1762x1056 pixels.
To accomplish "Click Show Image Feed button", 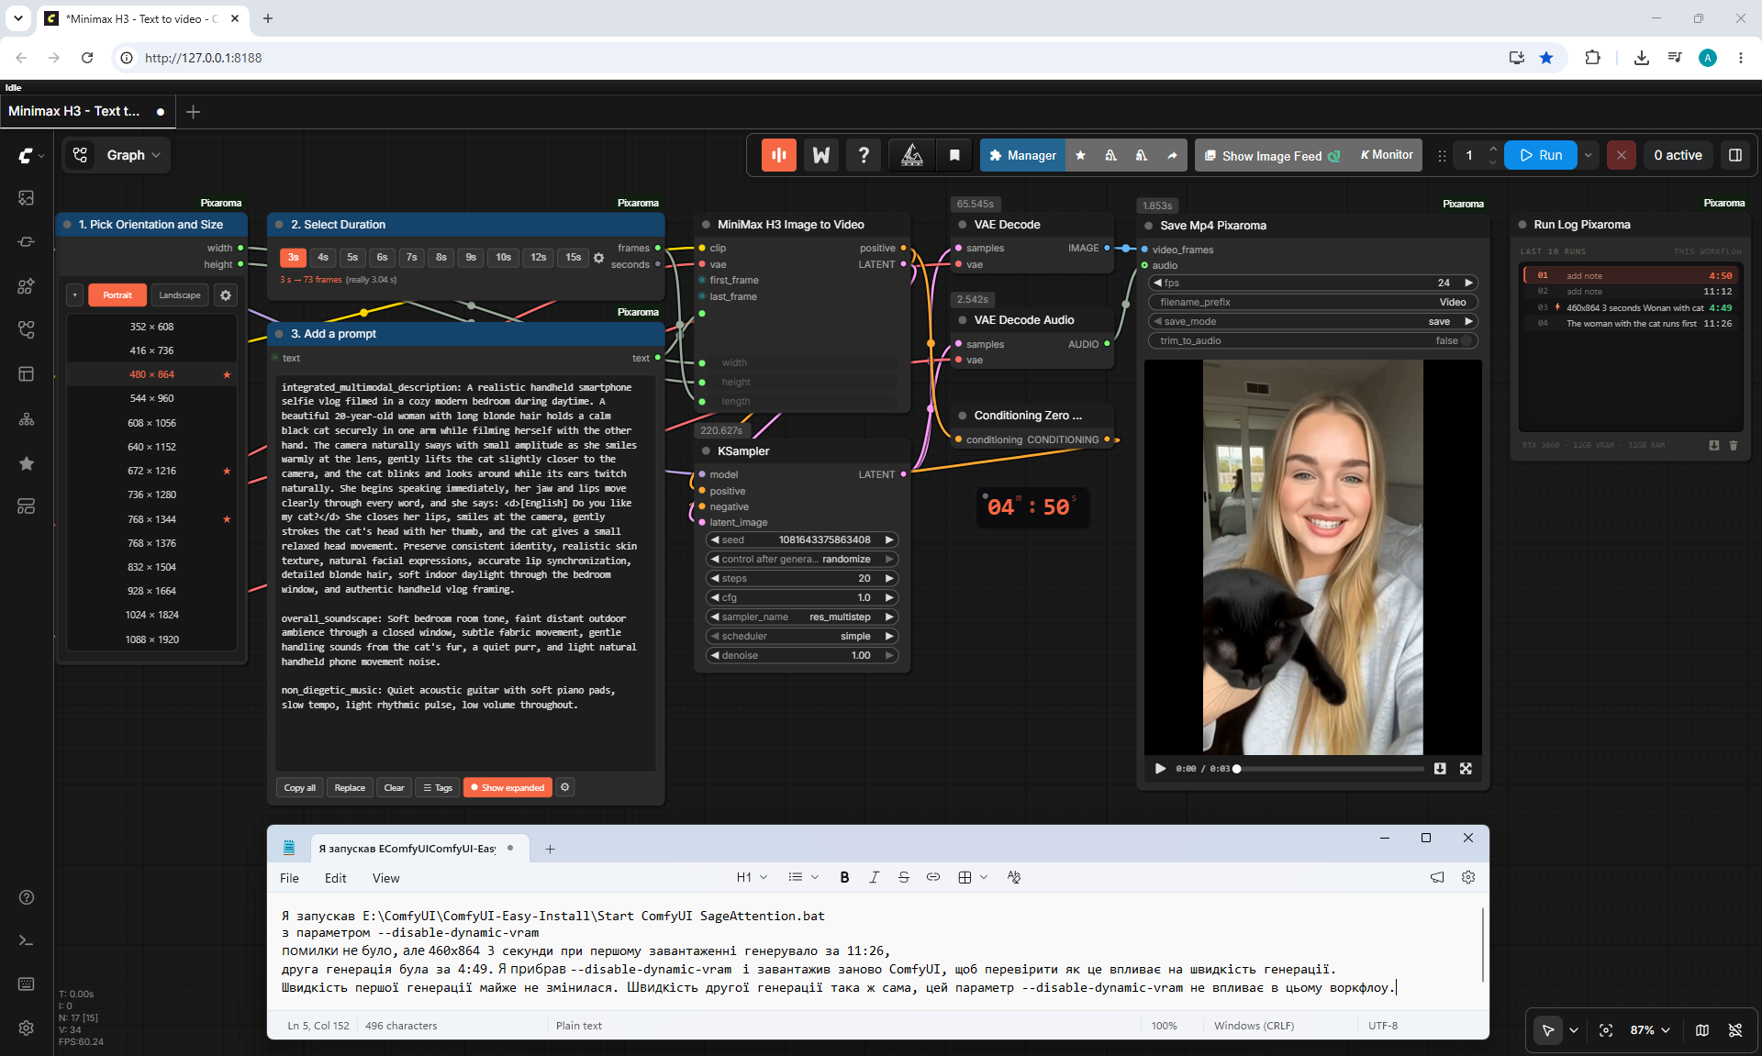I will 1273,156.
